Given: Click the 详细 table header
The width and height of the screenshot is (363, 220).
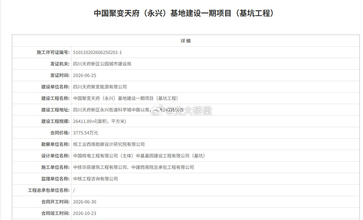Looking at the screenshot, I should [186, 41].
